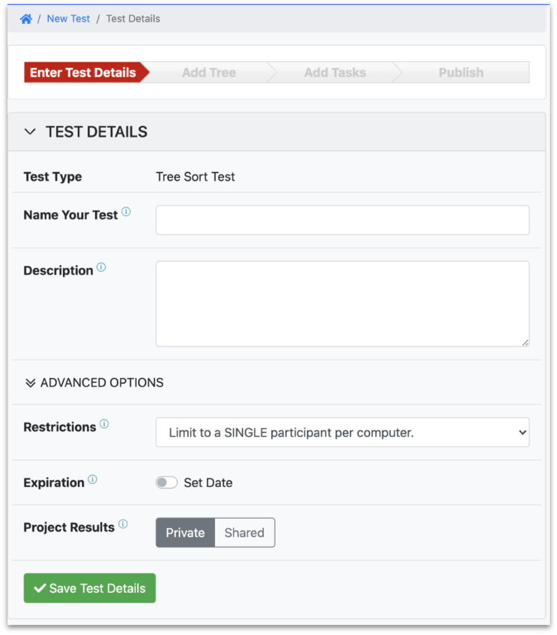This screenshot has height=635, width=557.
Task: Select the Enter Test Details step
Action: (83, 73)
